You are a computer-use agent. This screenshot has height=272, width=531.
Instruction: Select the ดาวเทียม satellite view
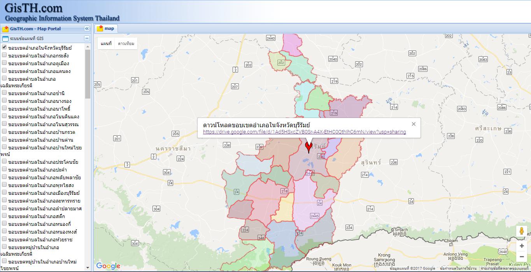[x=126, y=44]
